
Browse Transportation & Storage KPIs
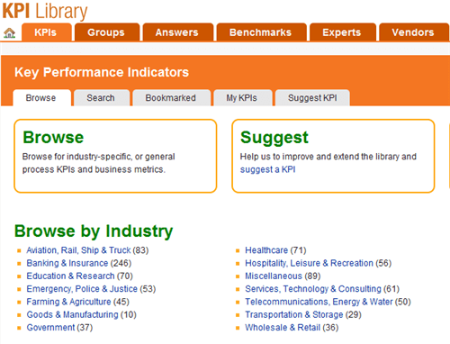point(294,314)
